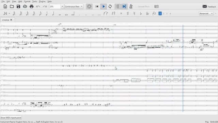Click Show MIDI import panel button
Image resolution: width=218 pixels, height=123 pixels.
(x=11, y=118)
